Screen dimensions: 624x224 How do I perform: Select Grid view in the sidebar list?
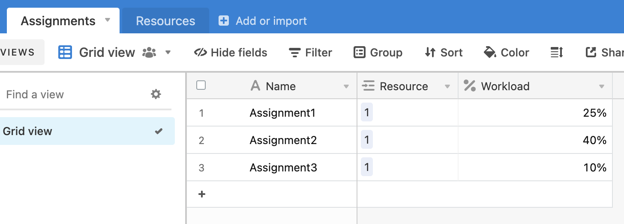click(x=87, y=131)
